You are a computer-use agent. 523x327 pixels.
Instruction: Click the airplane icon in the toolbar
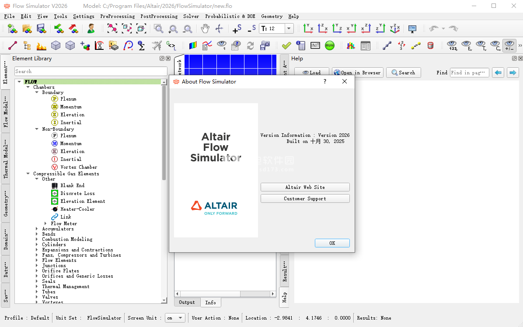(x=157, y=45)
